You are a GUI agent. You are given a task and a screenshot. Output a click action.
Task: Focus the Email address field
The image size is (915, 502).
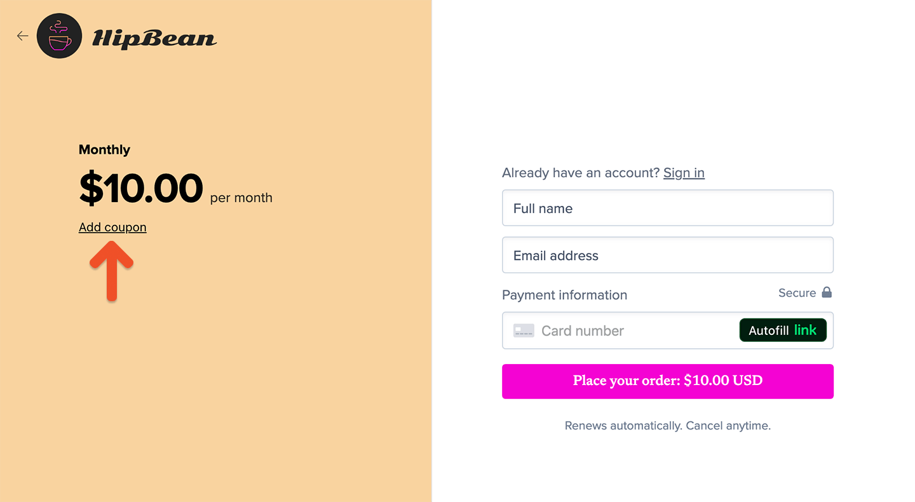point(667,255)
